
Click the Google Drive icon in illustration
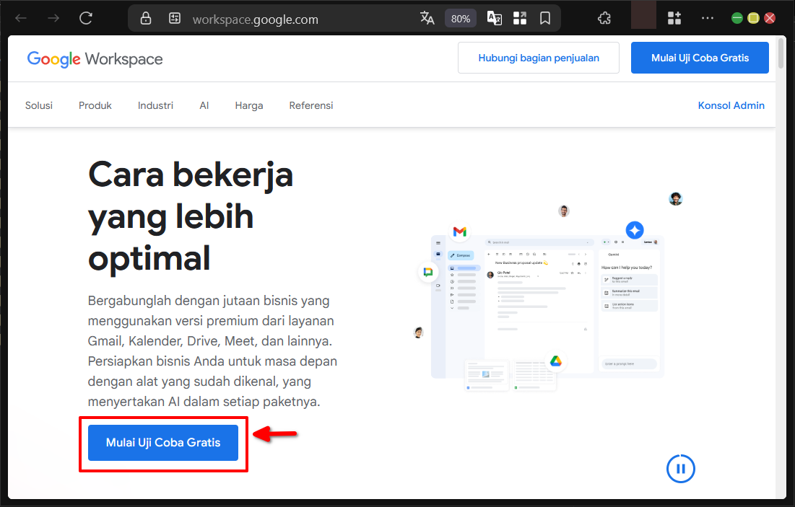556,361
